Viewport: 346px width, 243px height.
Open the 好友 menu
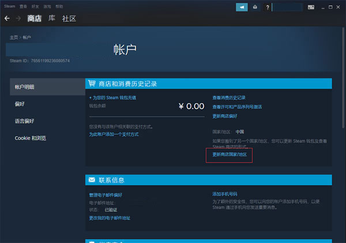[35, 6]
